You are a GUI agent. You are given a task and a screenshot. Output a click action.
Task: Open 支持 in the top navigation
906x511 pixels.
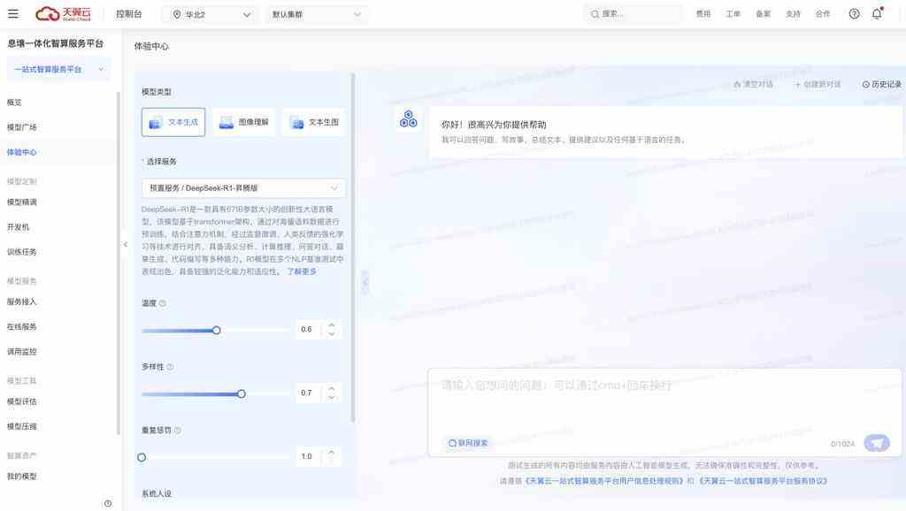794,14
